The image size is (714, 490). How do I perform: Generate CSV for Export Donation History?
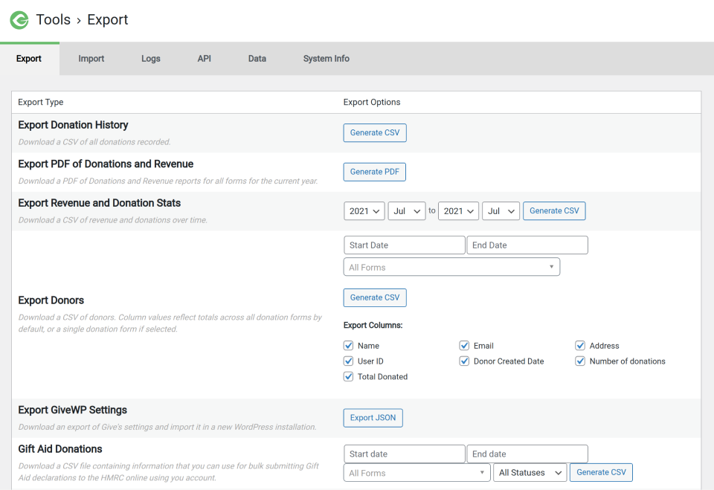[375, 133]
